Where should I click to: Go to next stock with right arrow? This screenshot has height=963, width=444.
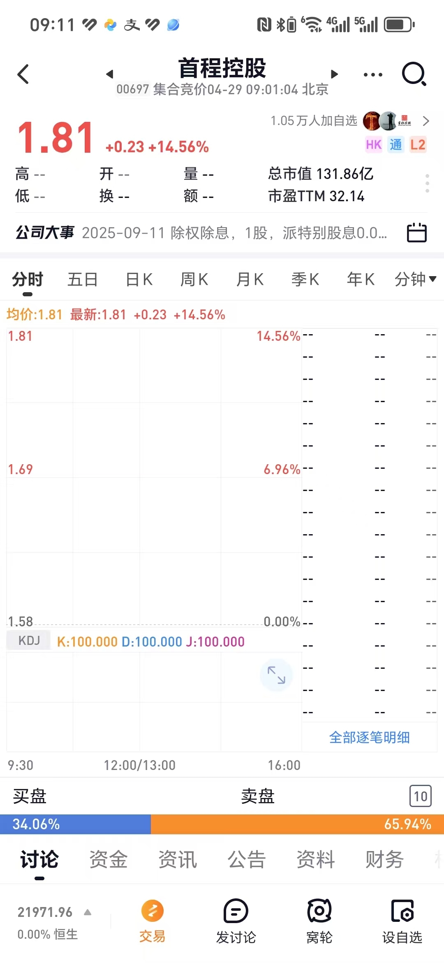[334, 74]
